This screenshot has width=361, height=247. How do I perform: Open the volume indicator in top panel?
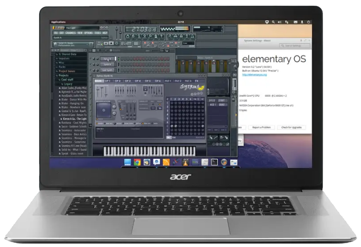[279, 22]
